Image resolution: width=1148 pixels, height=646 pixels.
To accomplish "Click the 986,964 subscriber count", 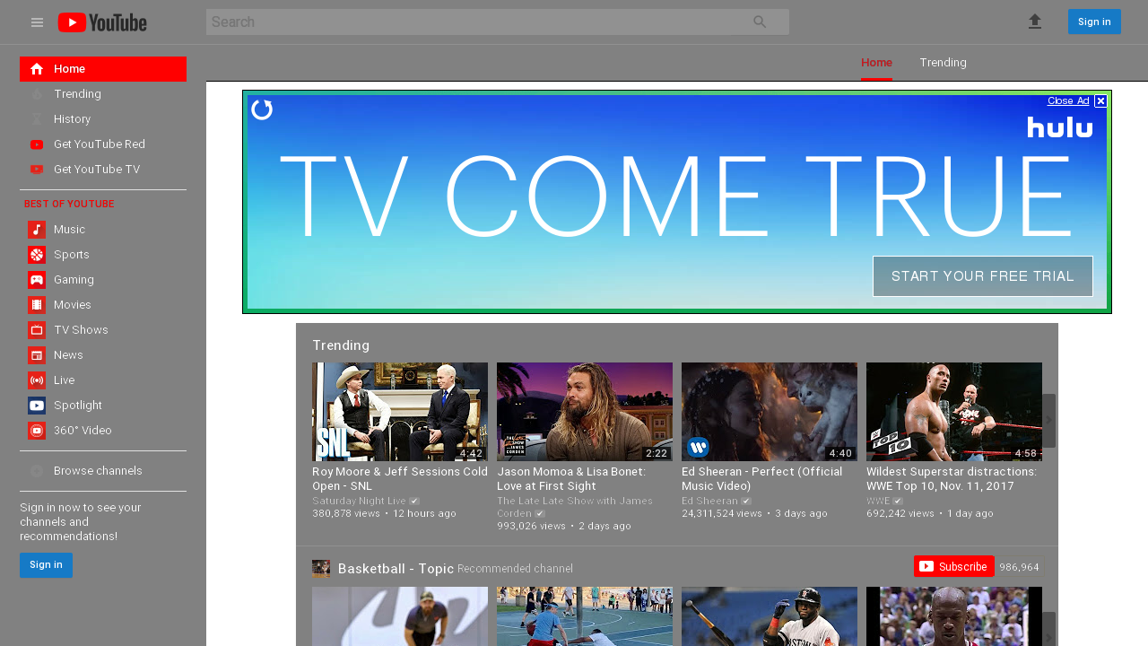I will [1019, 567].
